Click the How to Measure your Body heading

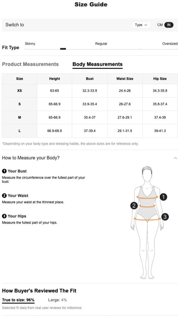pyautogui.click(x=31, y=158)
